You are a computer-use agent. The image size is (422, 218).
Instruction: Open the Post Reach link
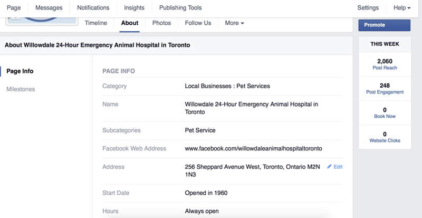[385, 68]
